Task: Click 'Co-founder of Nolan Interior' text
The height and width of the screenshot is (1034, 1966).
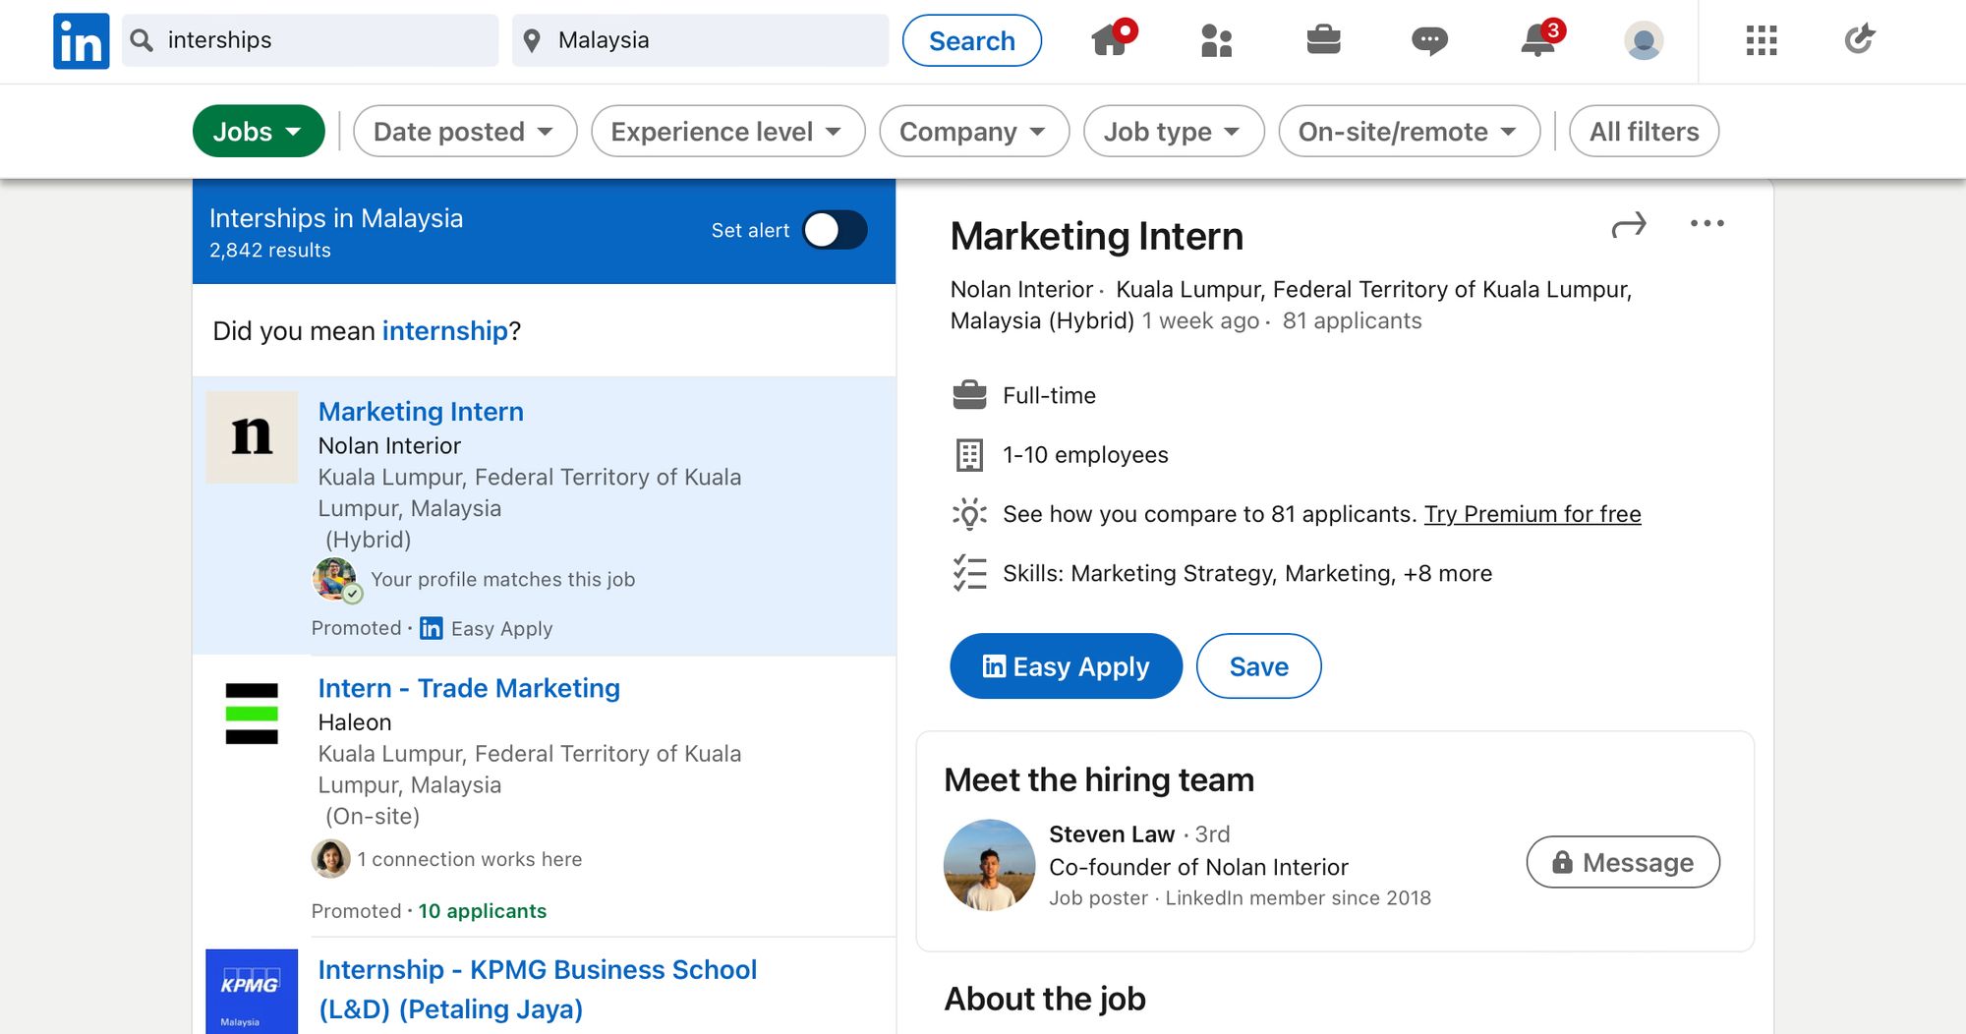Action: pos(1198,867)
